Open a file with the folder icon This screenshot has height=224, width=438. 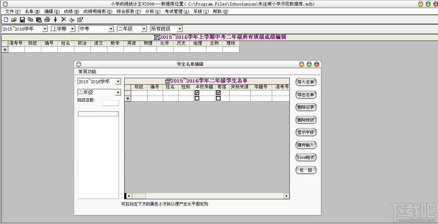coord(14,20)
